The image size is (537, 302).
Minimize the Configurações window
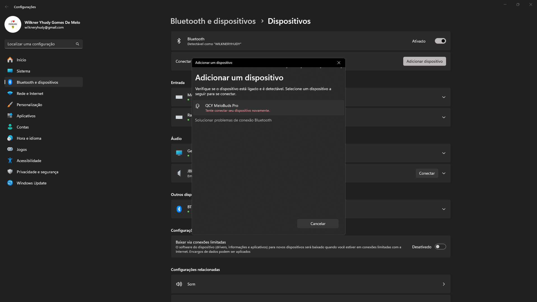[505, 4]
